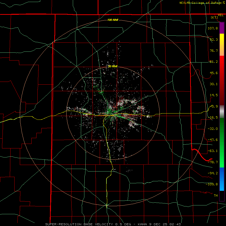Pick the purple segment of velocity color bar
Viewport: 226px width, 226px height.
(222, 28)
